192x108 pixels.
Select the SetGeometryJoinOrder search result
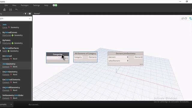click(x=16, y=97)
